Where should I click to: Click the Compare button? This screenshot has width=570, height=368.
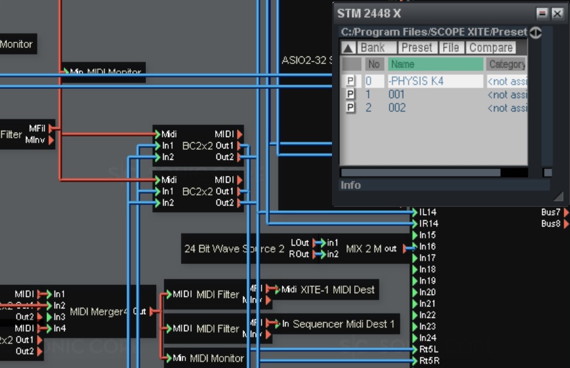pyautogui.click(x=491, y=48)
